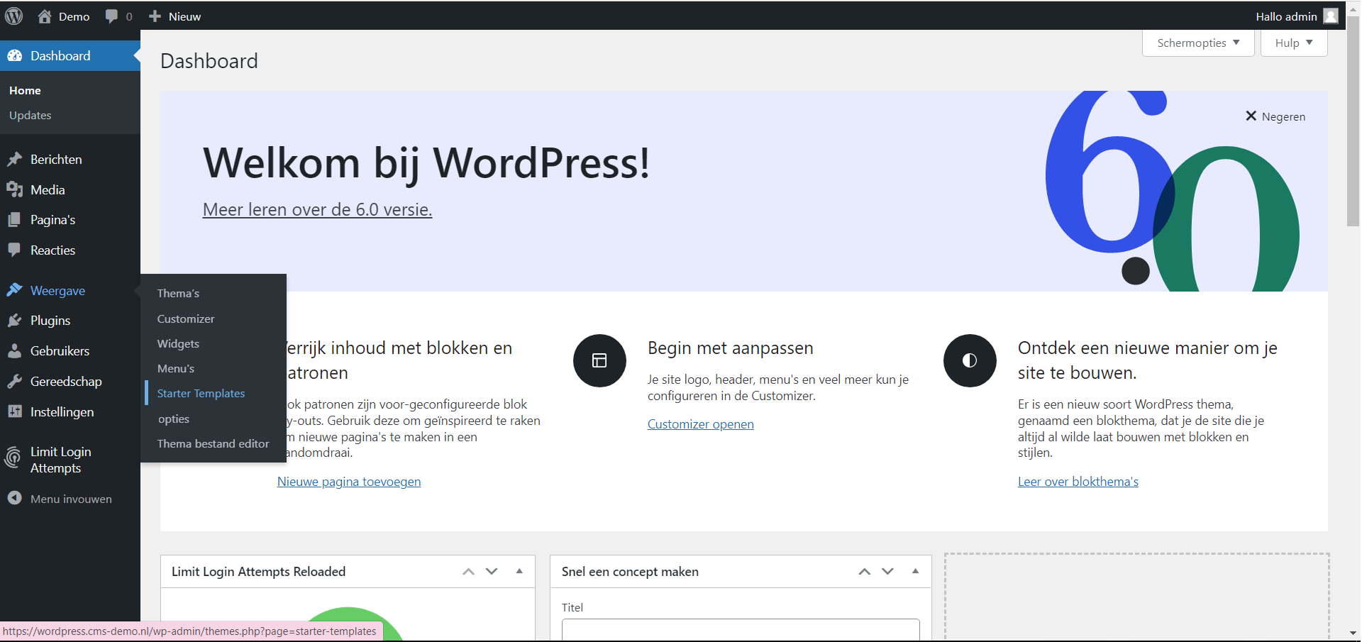Screen dimensions: 1362x642
Task: Click the admin avatar next to Hallo admin
Action: (x=1331, y=16)
